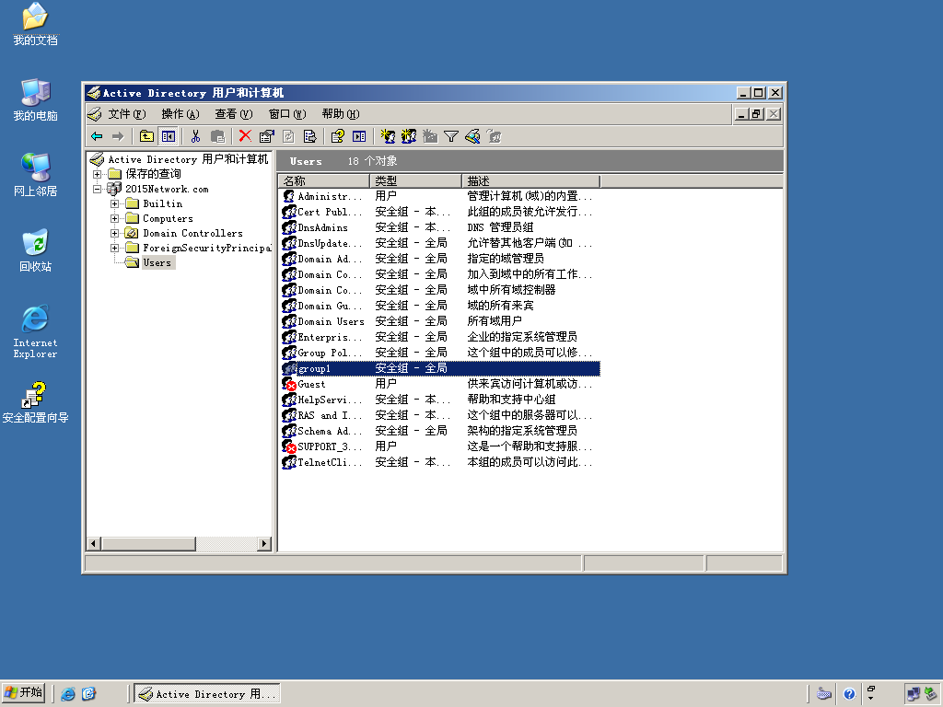Image resolution: width=943 pixels, height=707 pixels.
Task: Select the 2015Network.com domain node
Action: coord(158,189)
